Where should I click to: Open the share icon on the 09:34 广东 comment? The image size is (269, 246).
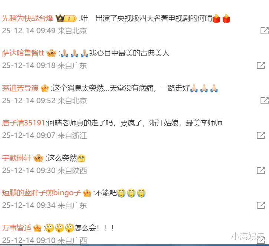point(261,205)
